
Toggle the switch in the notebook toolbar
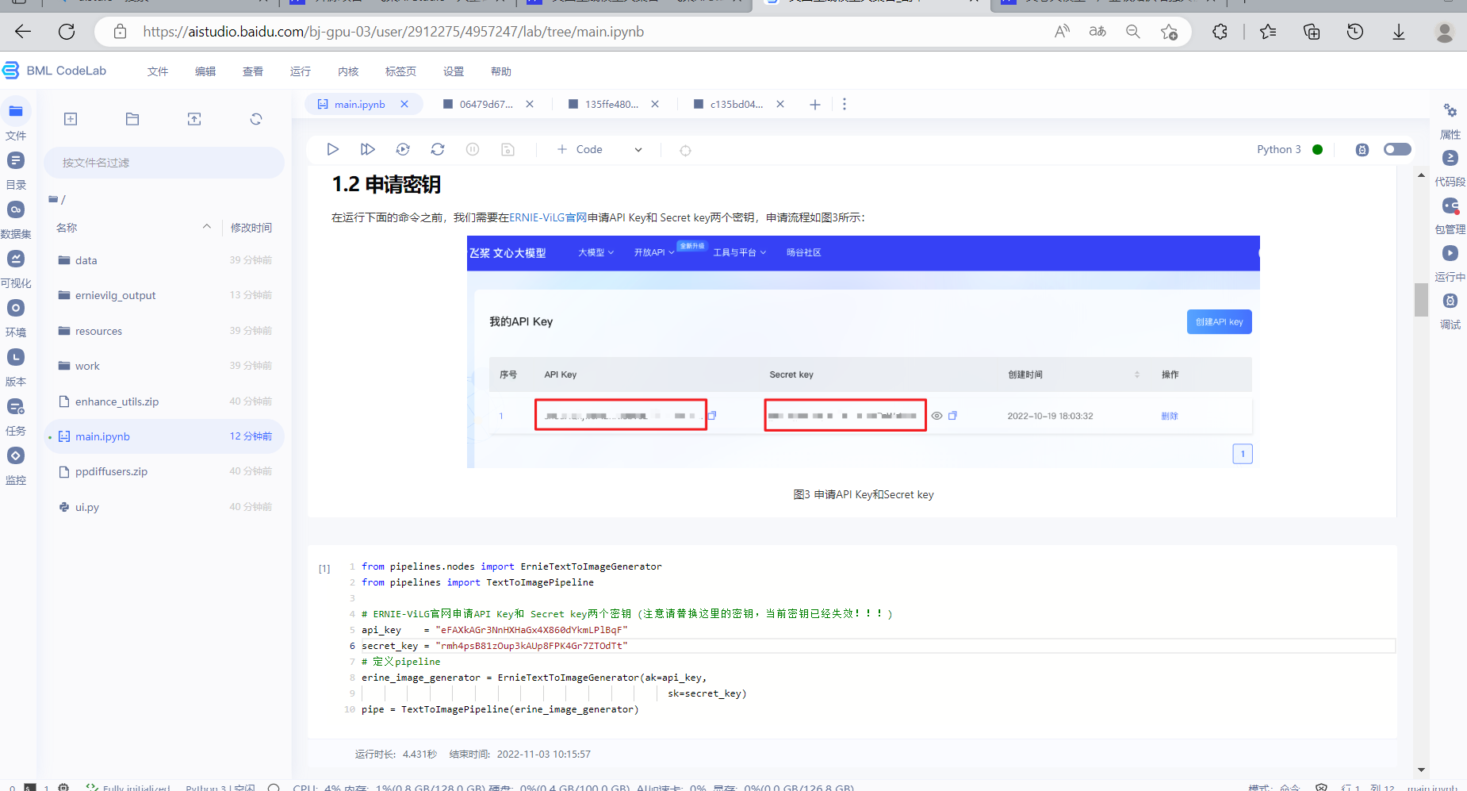tap(1396, 149)
